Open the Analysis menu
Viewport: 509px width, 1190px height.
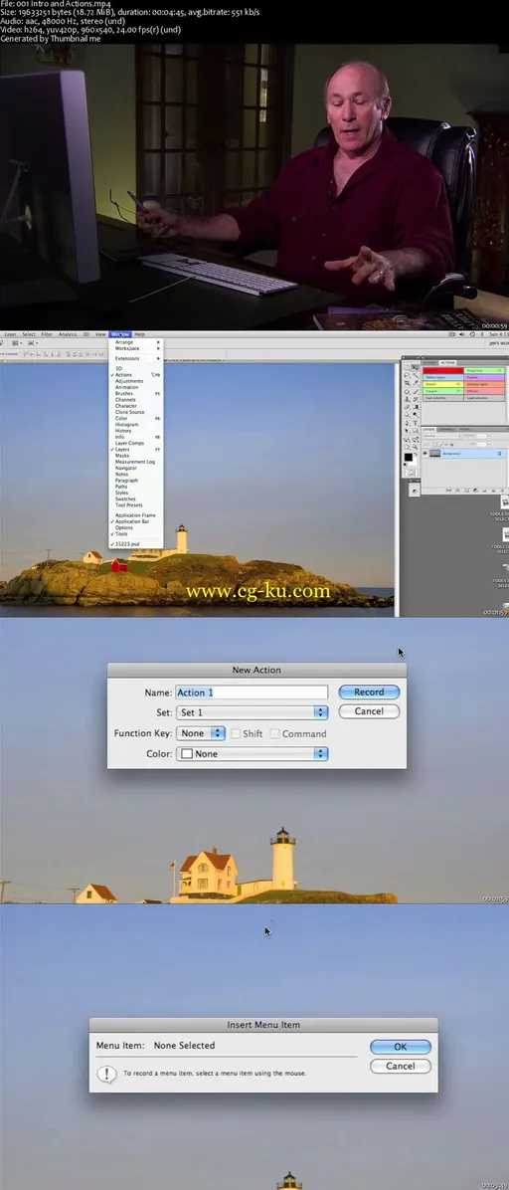tap(68, 334)
